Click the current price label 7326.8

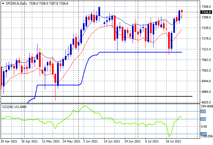tap(206, 12)
